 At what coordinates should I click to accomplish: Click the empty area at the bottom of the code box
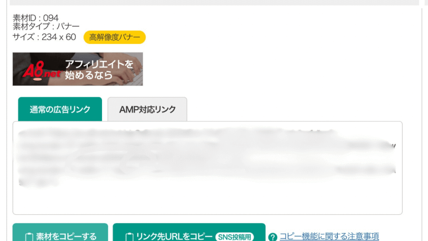pyautogui.click(x=207, y=202)
